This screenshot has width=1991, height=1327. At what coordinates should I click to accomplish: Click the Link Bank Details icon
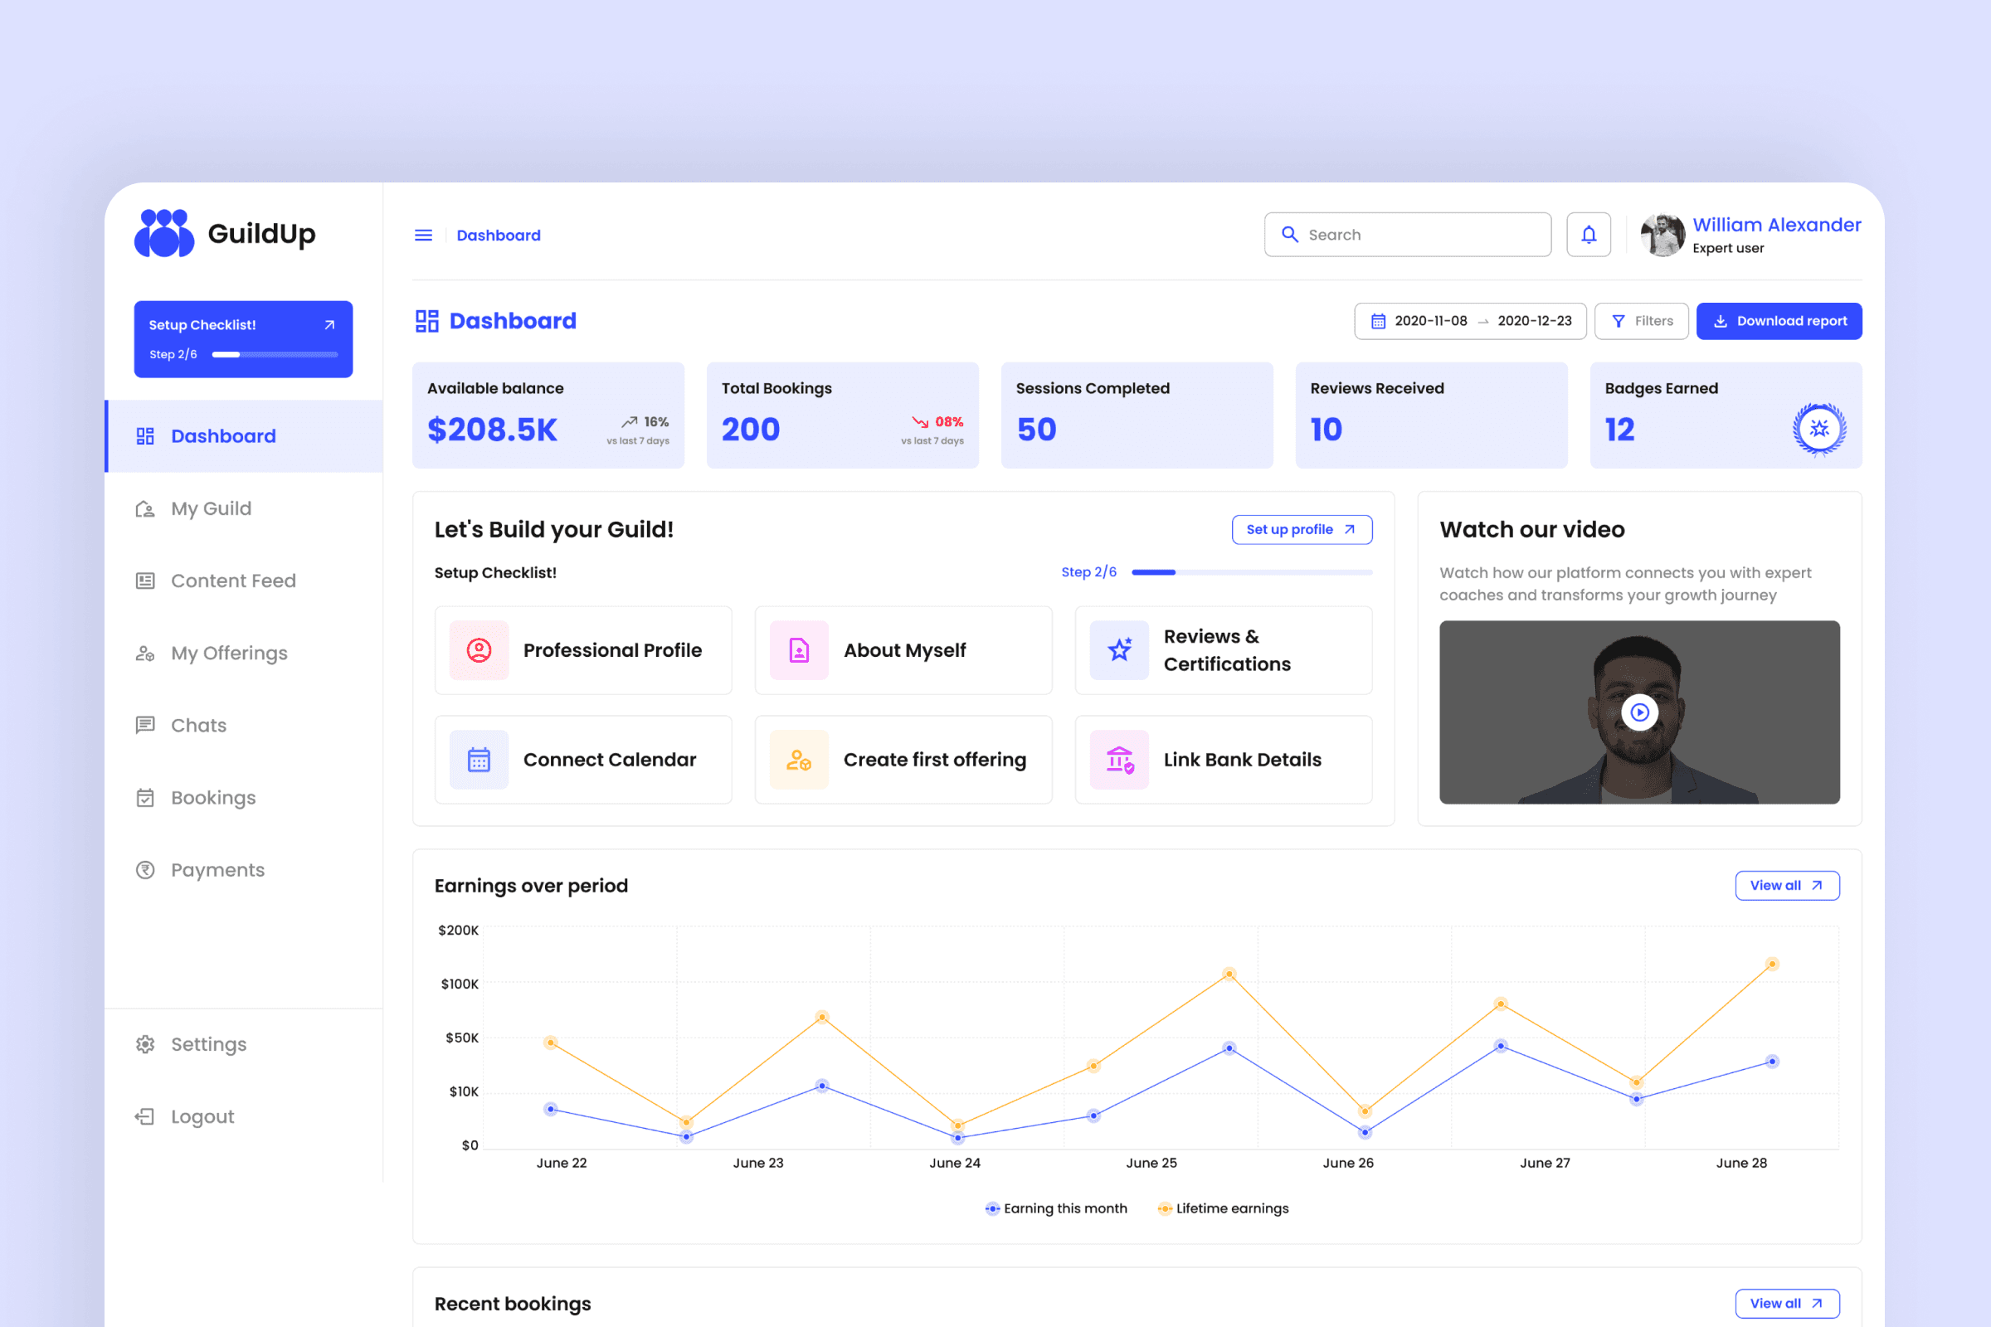(x=1119, y=759)
